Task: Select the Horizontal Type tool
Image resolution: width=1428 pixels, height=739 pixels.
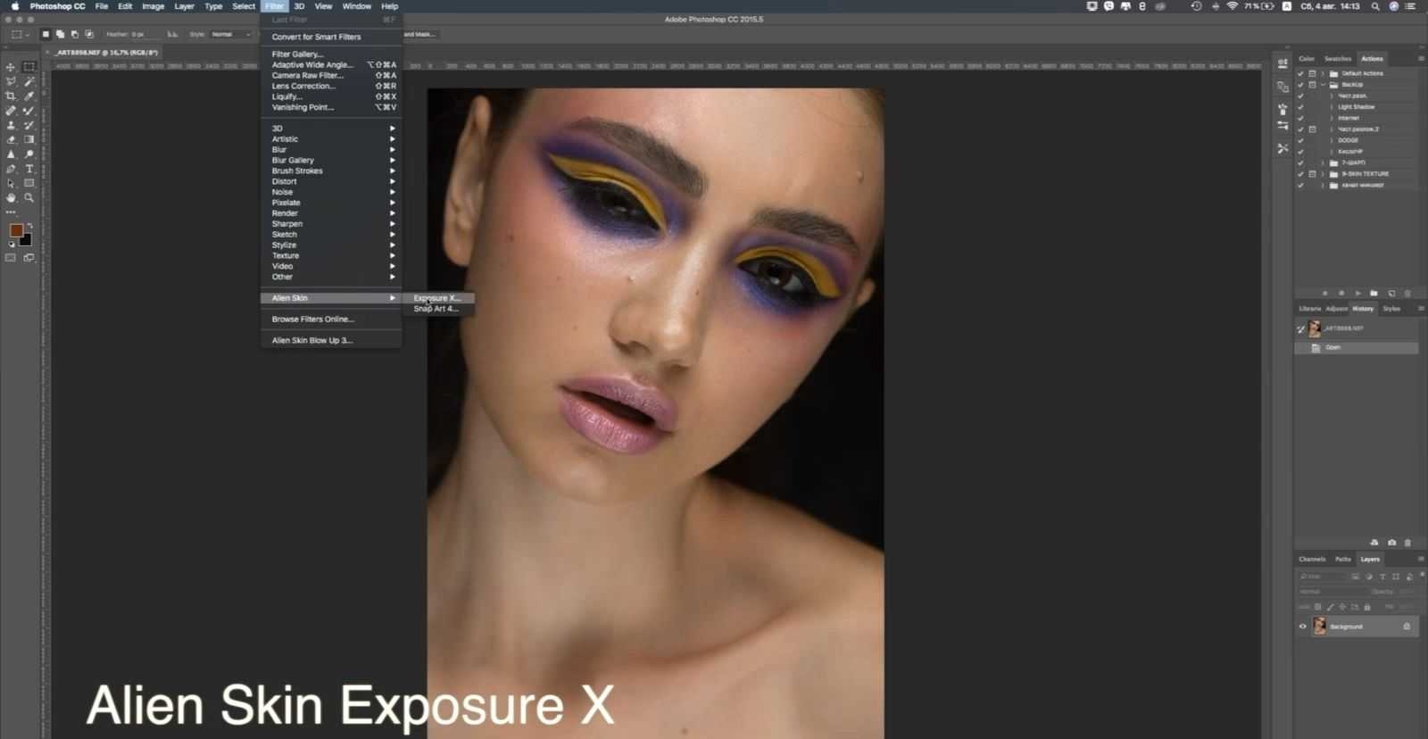Action: 29,169
